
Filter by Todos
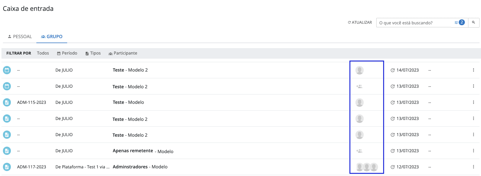pyautogui.click(x=43, y=53)
